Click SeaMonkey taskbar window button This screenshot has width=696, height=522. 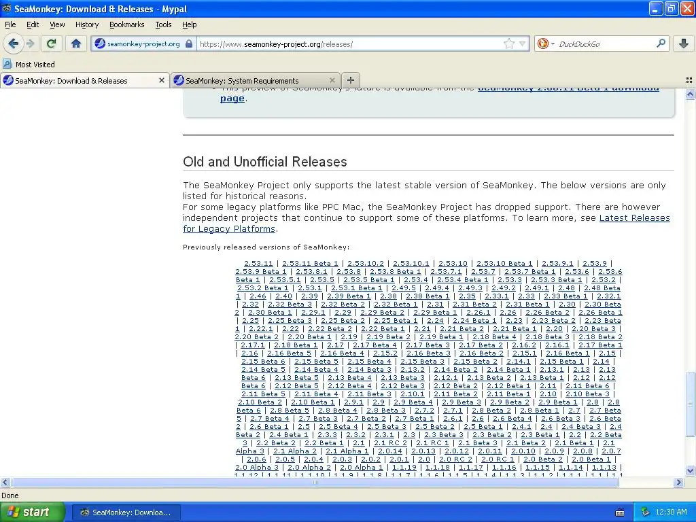pos(126,512)
